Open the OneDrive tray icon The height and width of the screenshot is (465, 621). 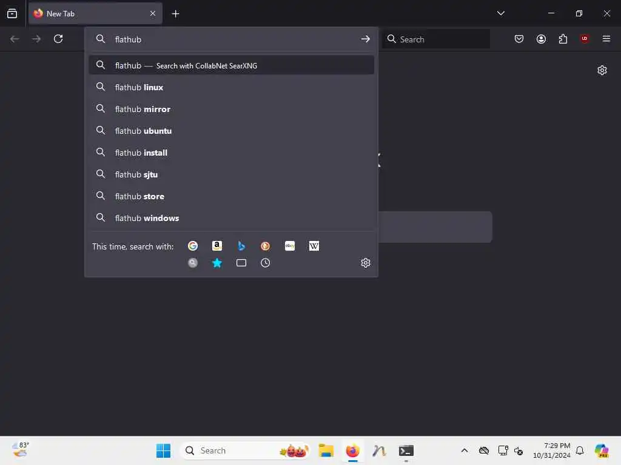[x=484, y=450]
